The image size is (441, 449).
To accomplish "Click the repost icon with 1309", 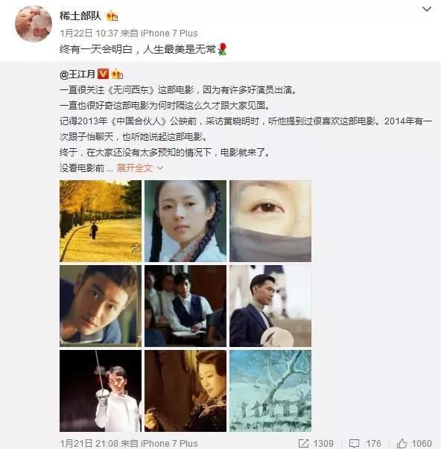I will pyautogui.click(x=304, y=444).
